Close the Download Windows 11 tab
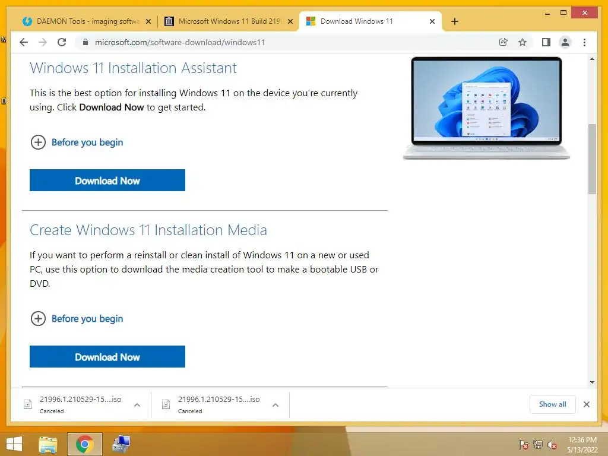 (432, 21)
